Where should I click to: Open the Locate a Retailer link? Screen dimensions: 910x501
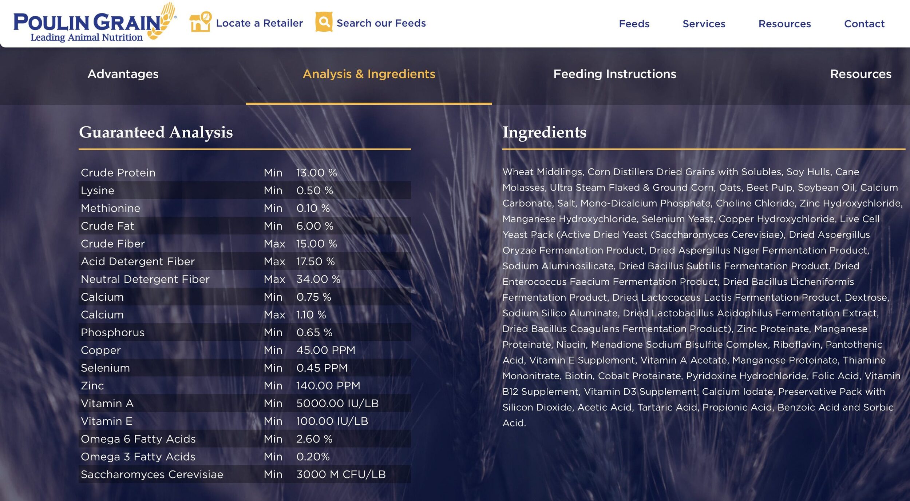pyautogui.click(x=259, y=23)
